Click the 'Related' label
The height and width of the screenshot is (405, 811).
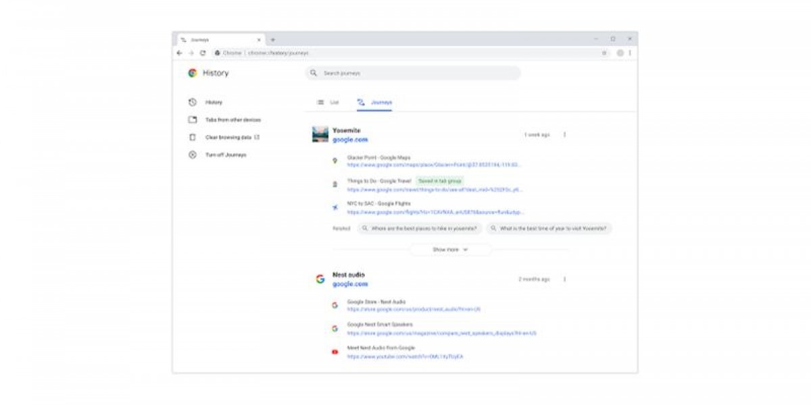coord(341,229)
